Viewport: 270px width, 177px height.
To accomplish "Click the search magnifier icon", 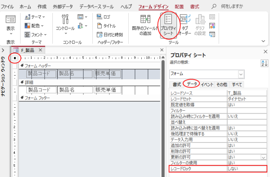I will (214, 6).
